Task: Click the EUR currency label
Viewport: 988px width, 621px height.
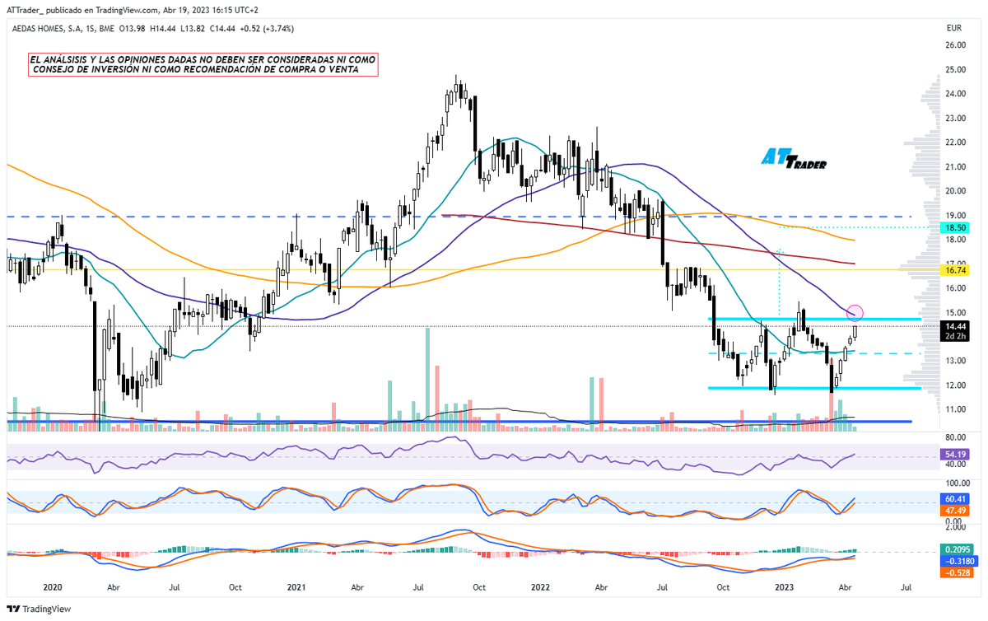Action: click(954, 28)
